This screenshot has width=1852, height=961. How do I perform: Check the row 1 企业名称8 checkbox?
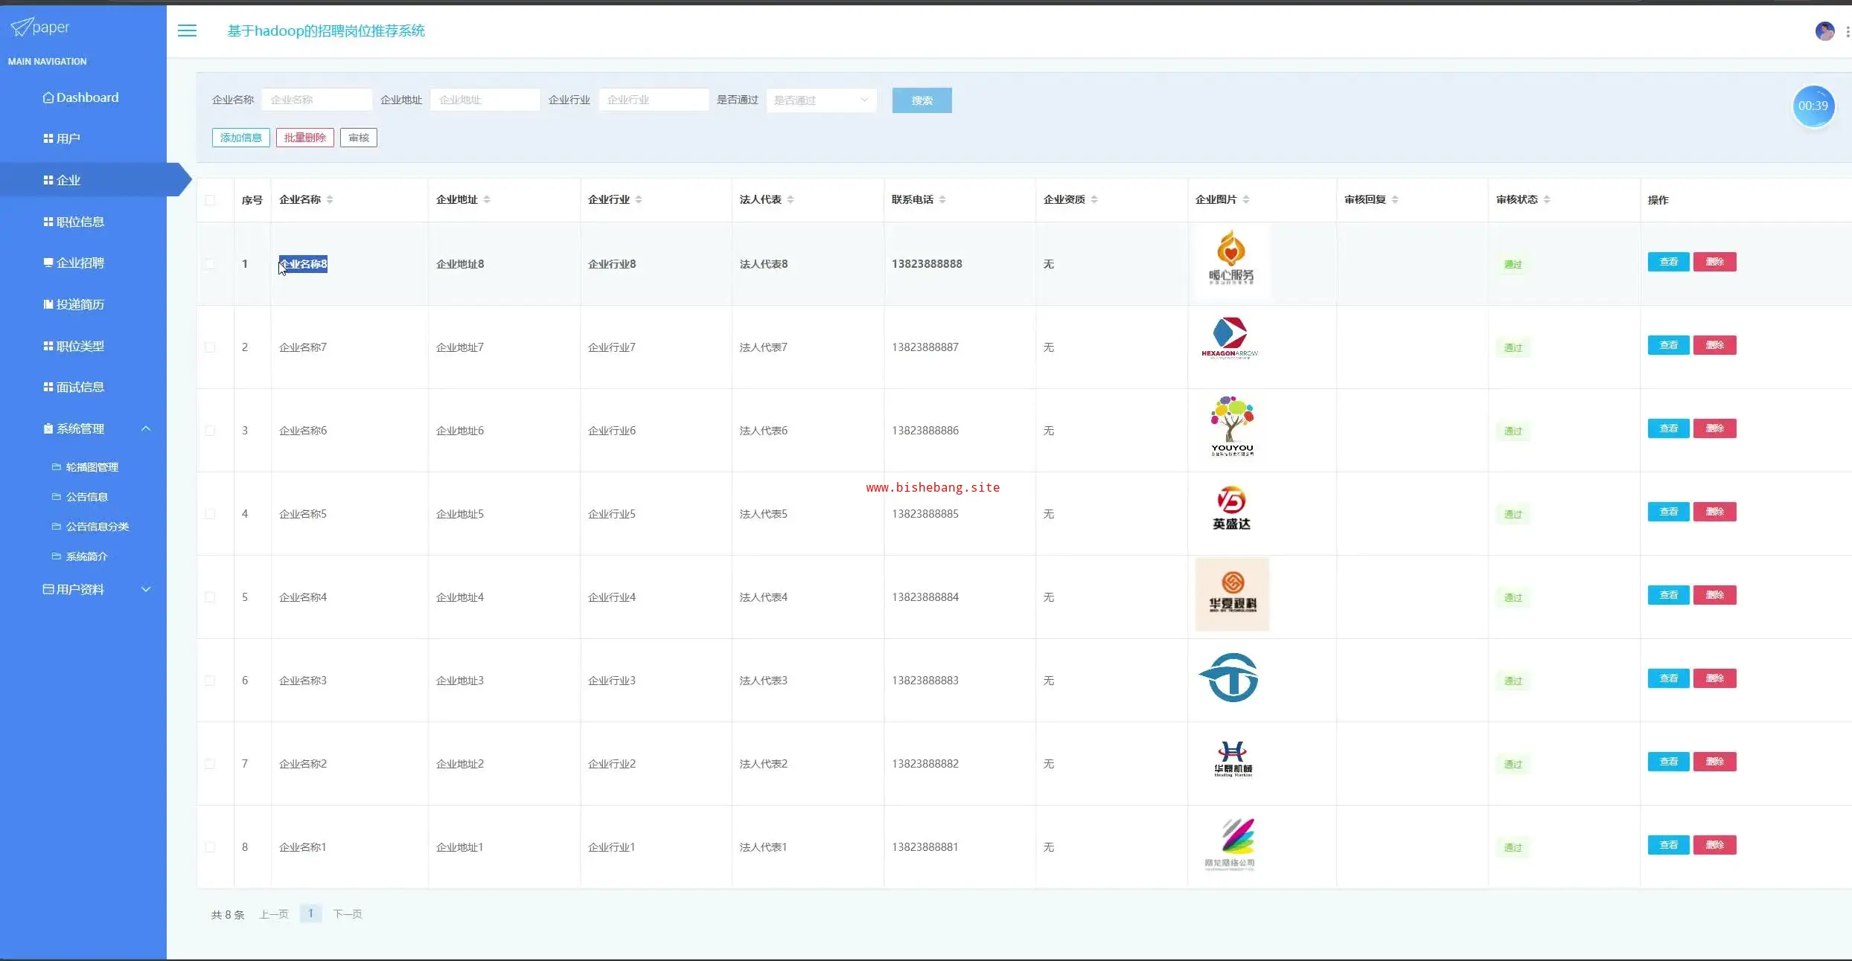coord(210,264)
